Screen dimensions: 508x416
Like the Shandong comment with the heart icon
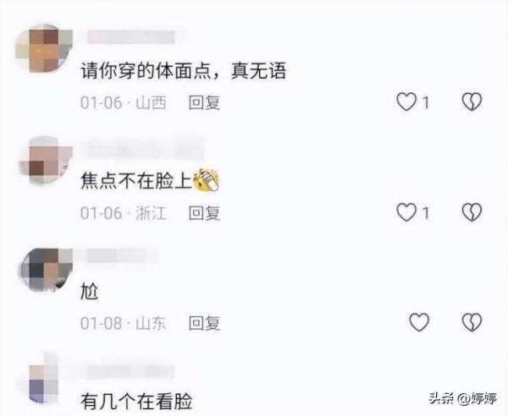point(419,322)
